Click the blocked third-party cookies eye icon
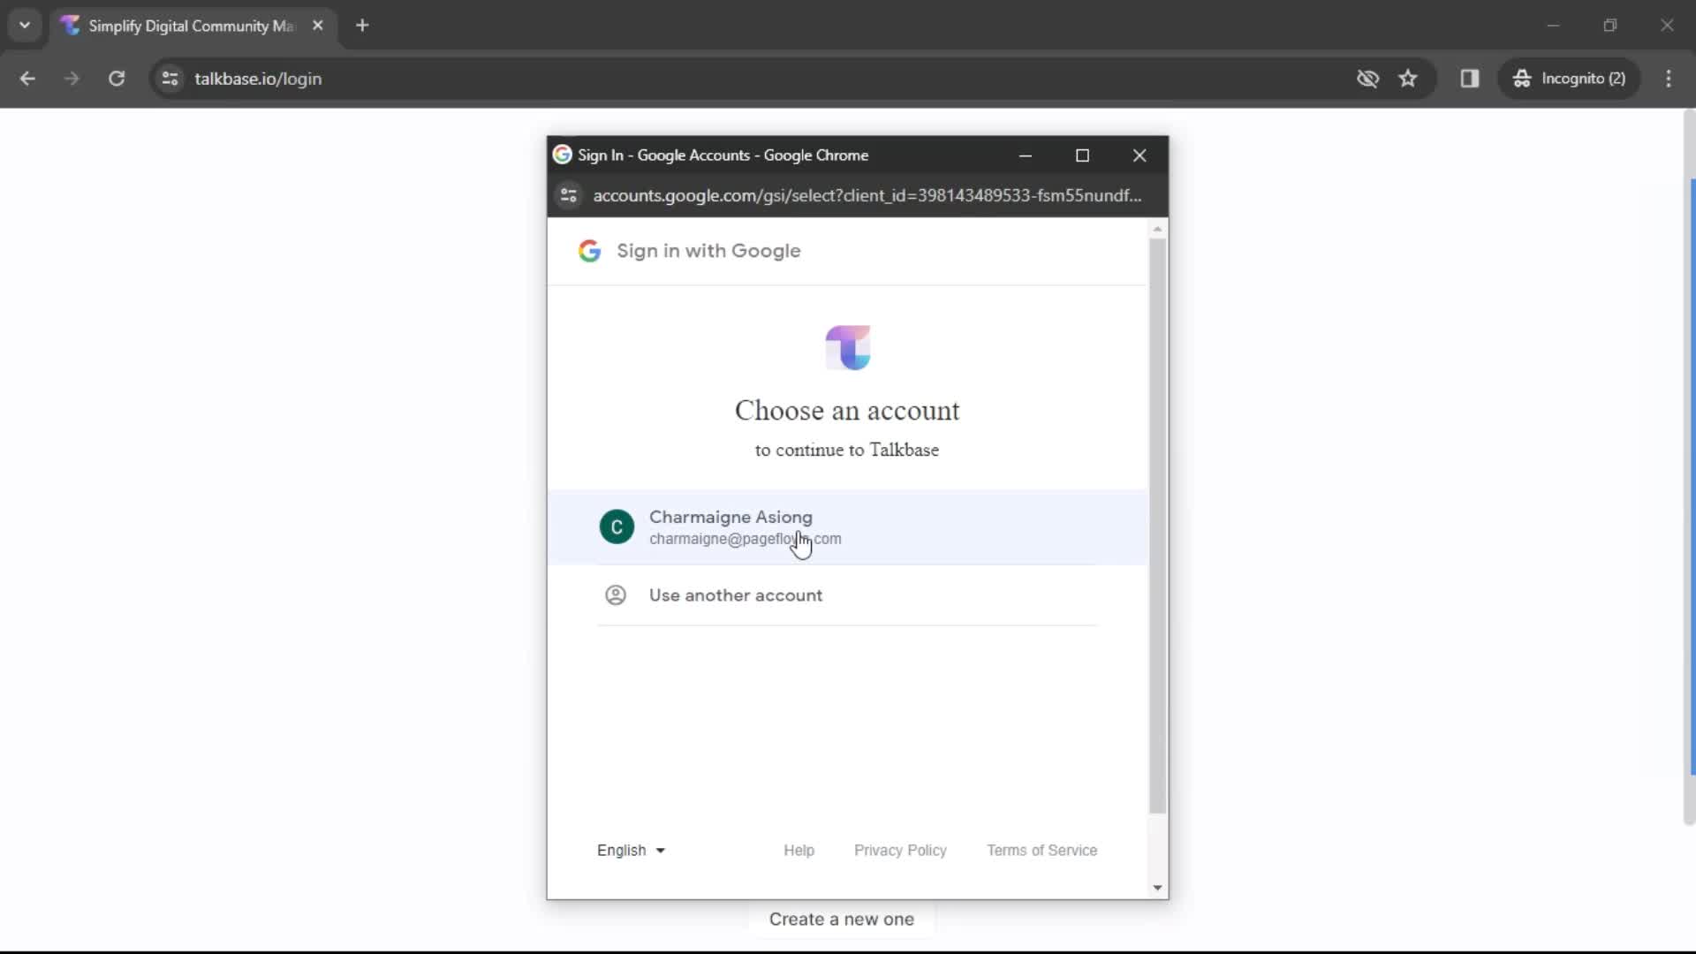The height and width of the screenshot is (954, 1696). (x=1368, y=79)
